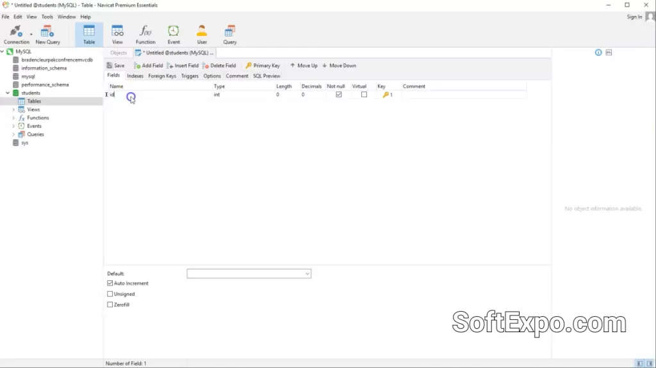Open the Window menu

coord(67,17)
